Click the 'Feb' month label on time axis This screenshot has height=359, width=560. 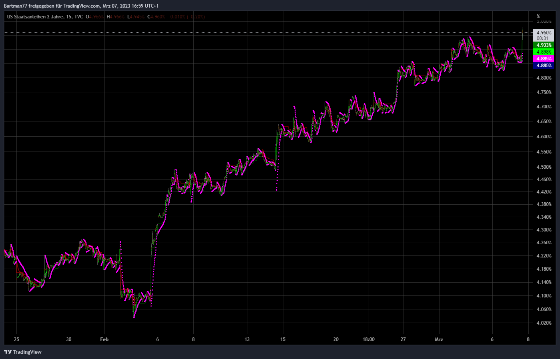tap(104, 339)
